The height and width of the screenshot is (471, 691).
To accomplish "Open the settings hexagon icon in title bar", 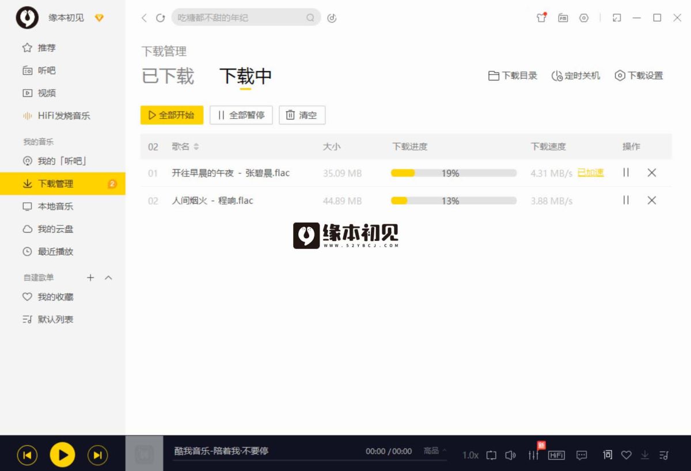I will pyautogui.click(x=584, y=18).
